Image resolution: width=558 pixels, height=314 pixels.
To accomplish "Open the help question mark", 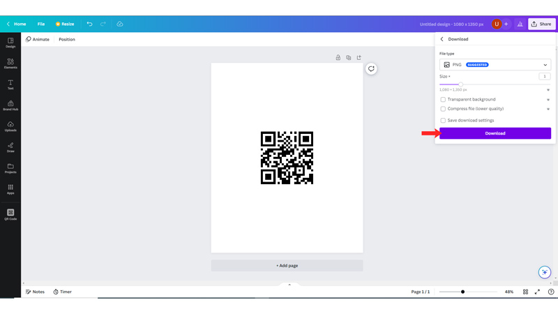I will pyautogui.click(x=551, y=292).
